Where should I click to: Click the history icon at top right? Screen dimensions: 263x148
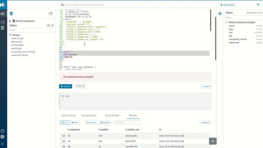pyautogui.click(x=258, y=5)
